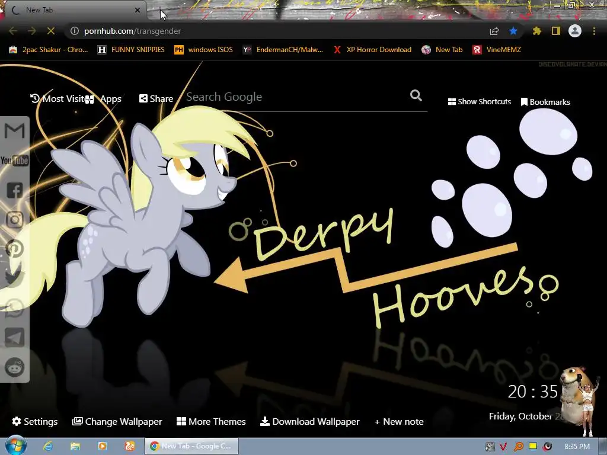Open Gmail from the left sidebar

[x=14, y=131]
